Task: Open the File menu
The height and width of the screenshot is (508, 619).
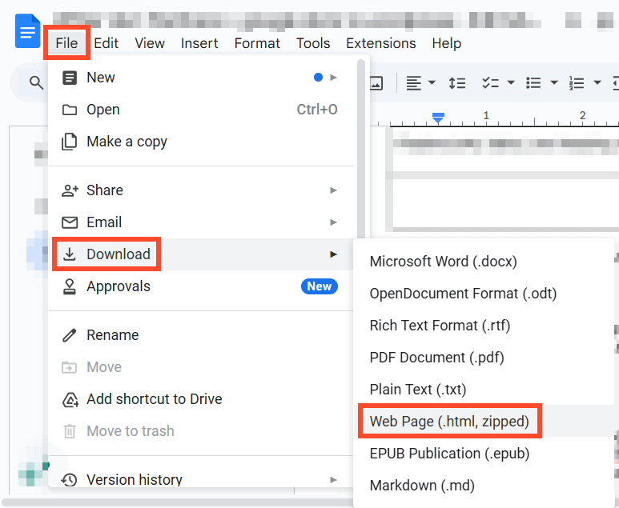Action: (x=66, y=43)
